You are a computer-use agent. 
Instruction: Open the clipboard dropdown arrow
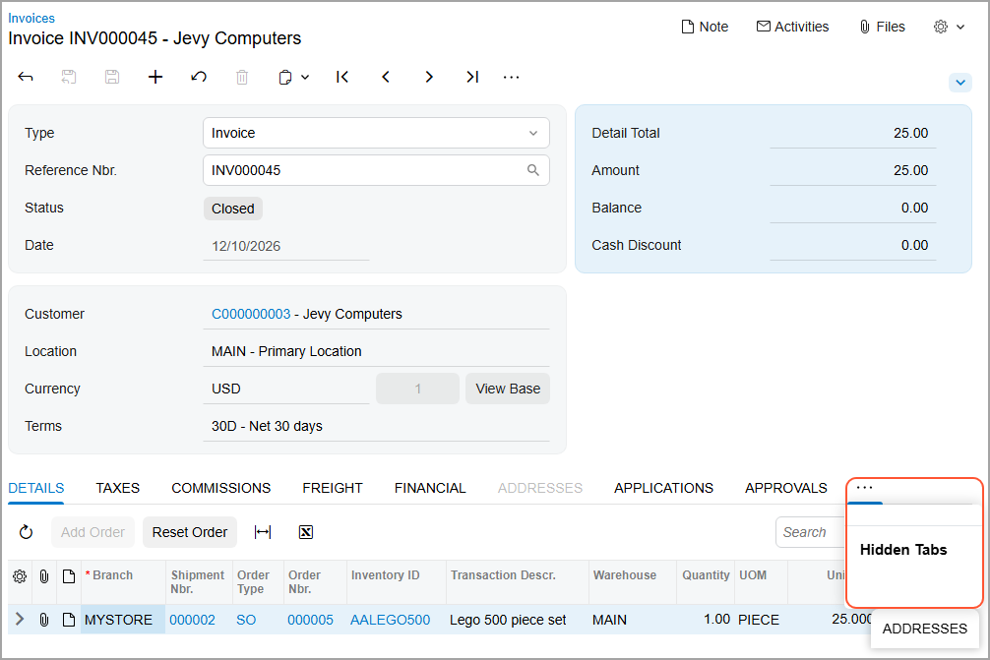[305, 77]
